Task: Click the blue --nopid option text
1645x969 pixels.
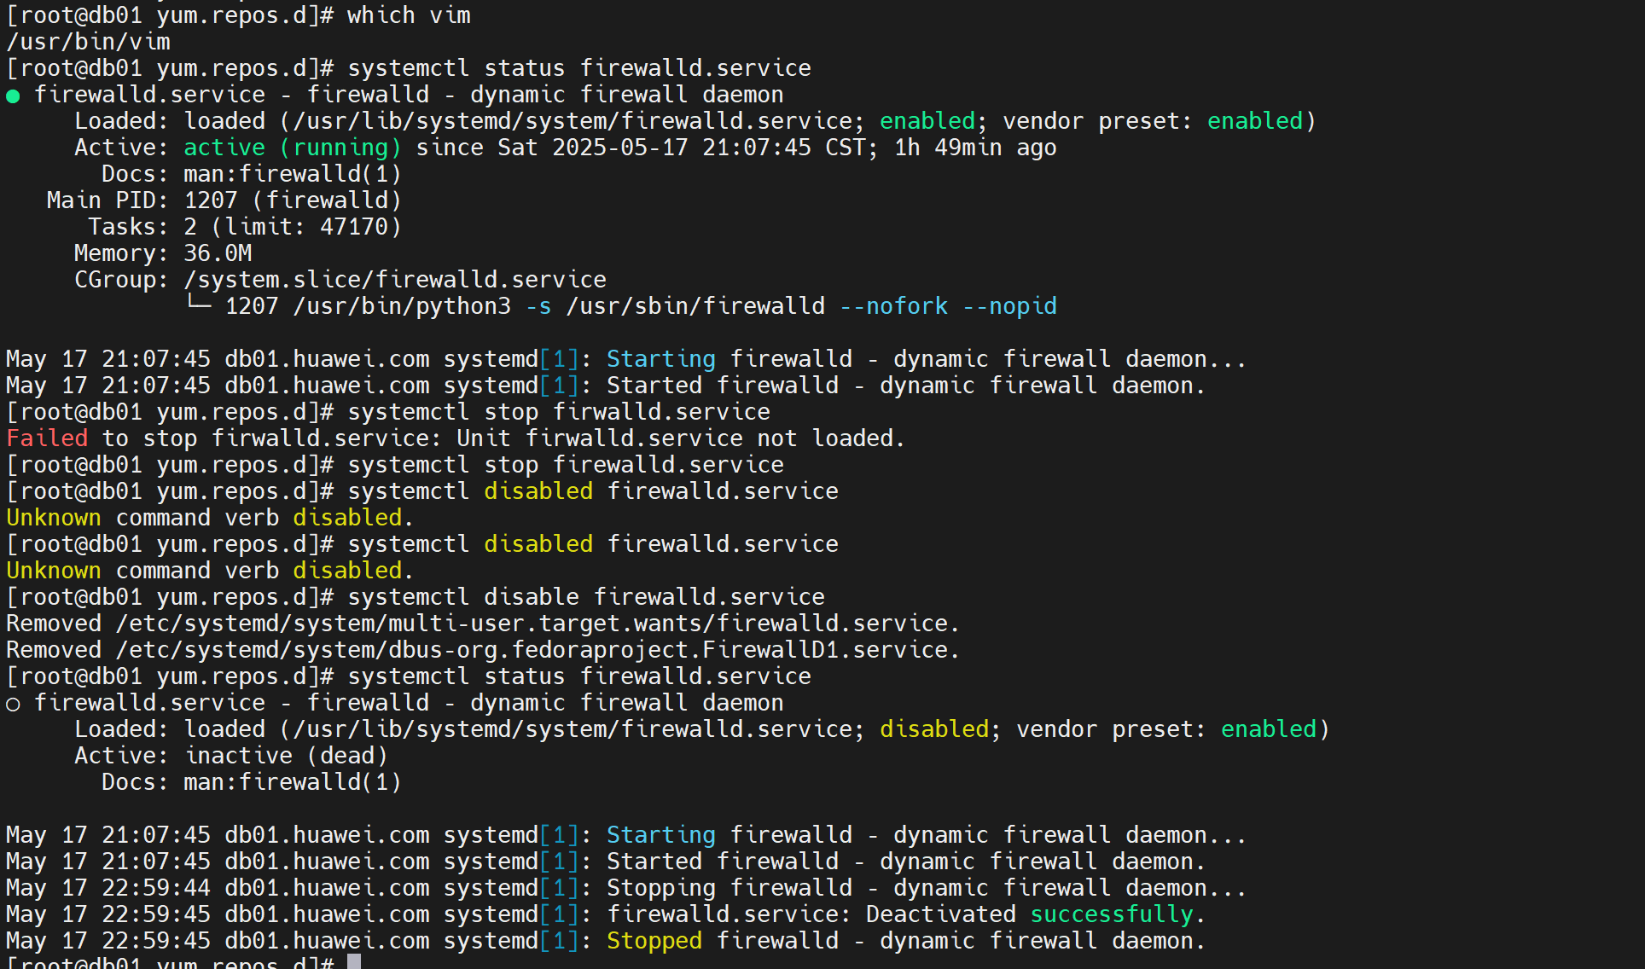Action: (x=1009, y=306)
